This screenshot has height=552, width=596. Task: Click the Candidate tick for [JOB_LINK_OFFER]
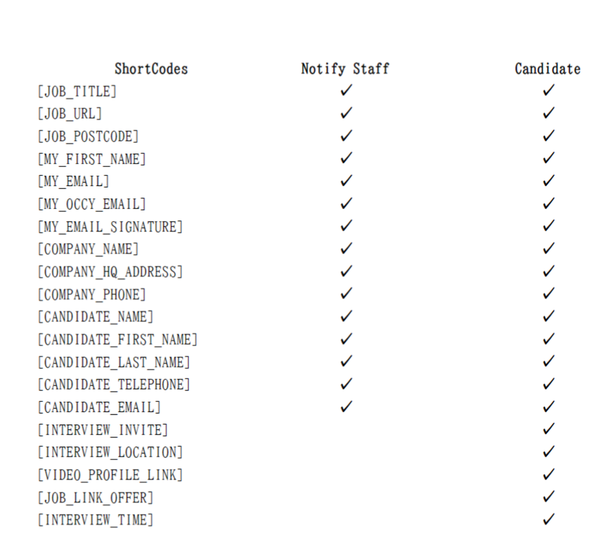[548, 496]
